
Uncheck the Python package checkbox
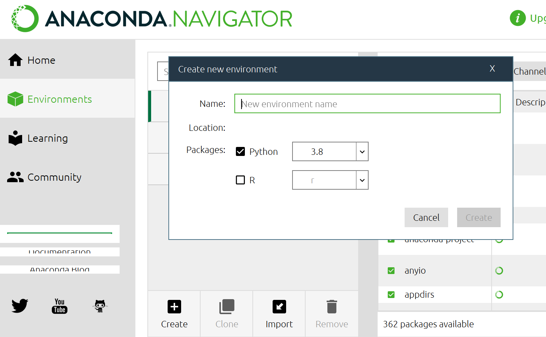point(240,151)
